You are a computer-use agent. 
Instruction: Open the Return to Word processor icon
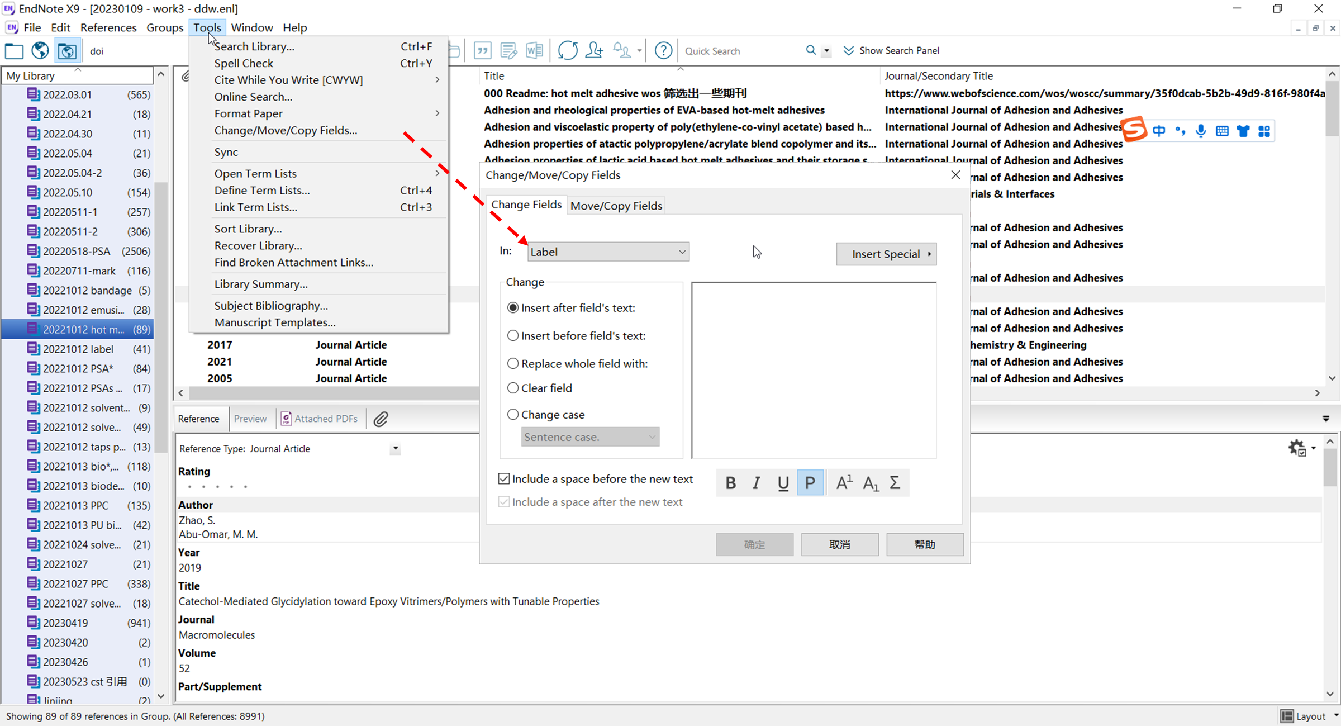[534, 51]
